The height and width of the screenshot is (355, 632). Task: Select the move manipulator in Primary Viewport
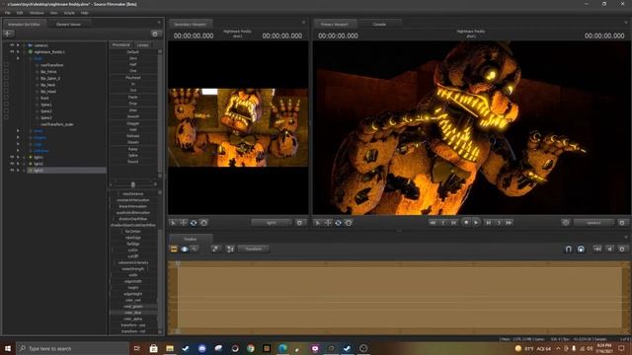tap(328, 223)
